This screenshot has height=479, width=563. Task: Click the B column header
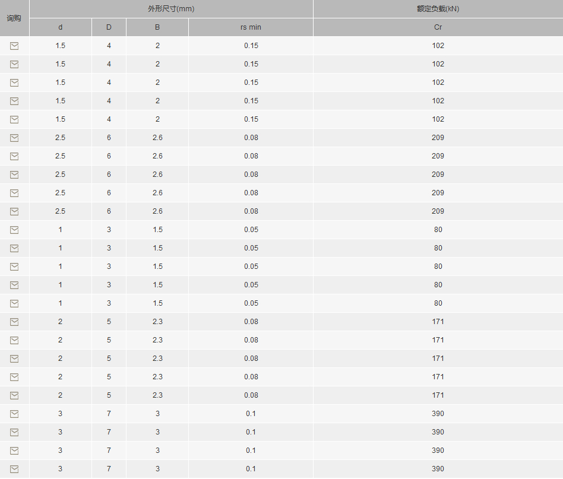pyautogui.click(x=157, y=27)
